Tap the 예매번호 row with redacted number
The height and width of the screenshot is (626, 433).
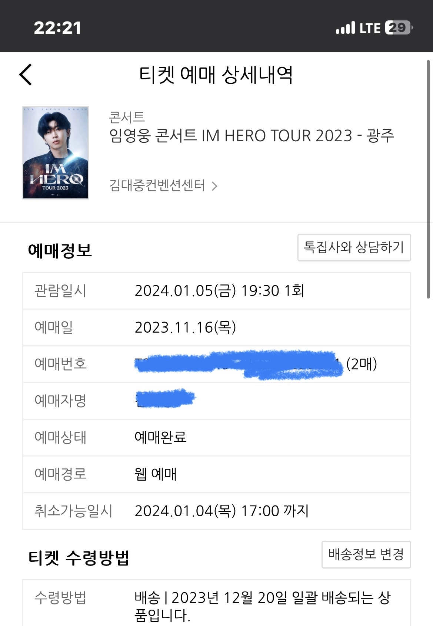coord(216,364)
